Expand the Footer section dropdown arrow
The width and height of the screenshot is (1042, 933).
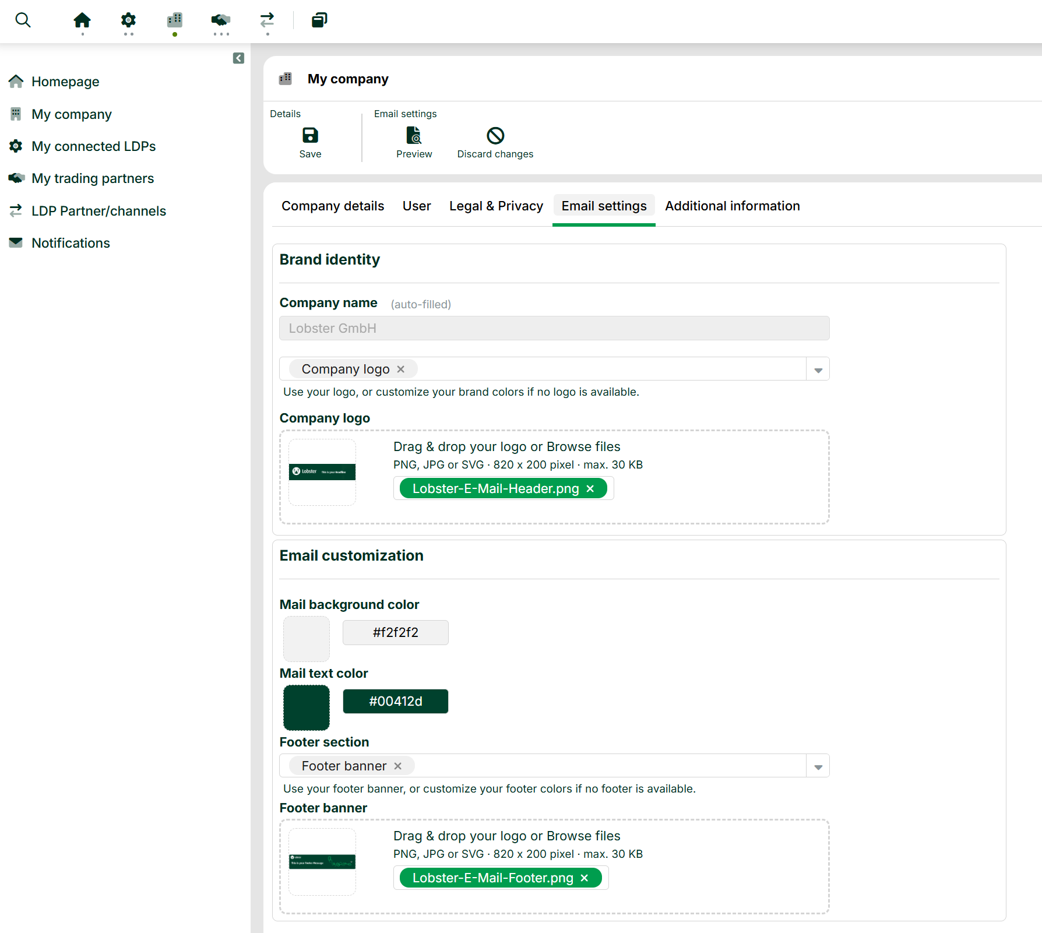pos(818,766)
